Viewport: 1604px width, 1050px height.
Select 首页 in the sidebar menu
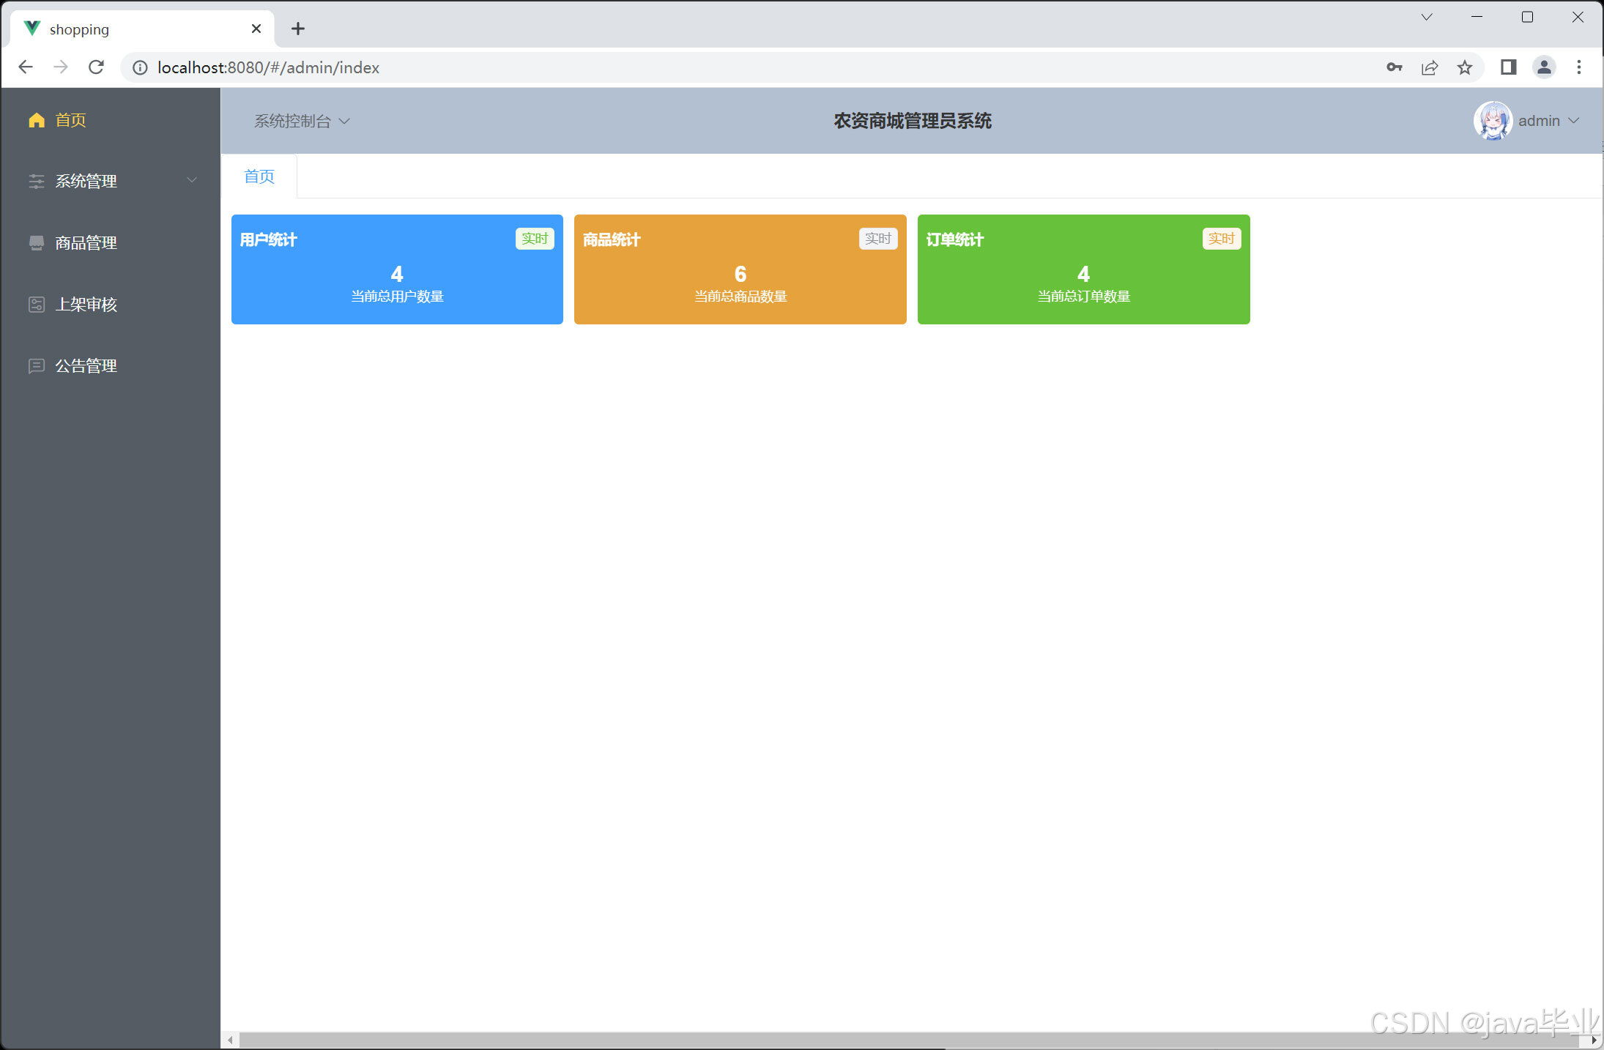click(70, 120)
